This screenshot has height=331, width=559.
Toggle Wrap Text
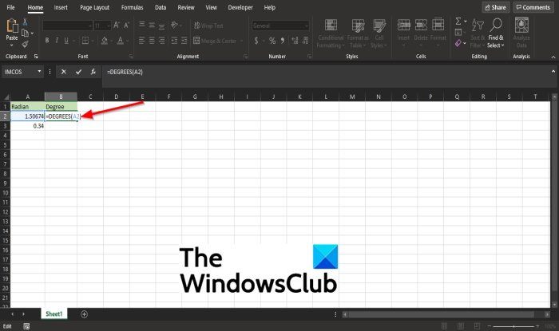pos(208,26)
